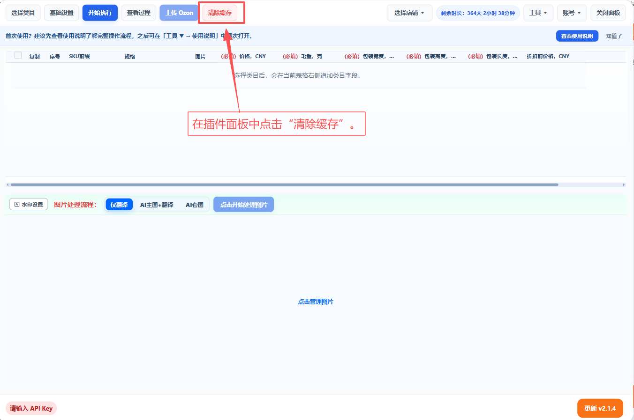Viewport: 634px width, 420px height.
Task: Expand the 选择店铺 dropdown
Action: 409,13
